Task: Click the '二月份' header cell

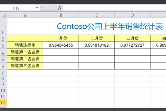Action: pos(97,38)
